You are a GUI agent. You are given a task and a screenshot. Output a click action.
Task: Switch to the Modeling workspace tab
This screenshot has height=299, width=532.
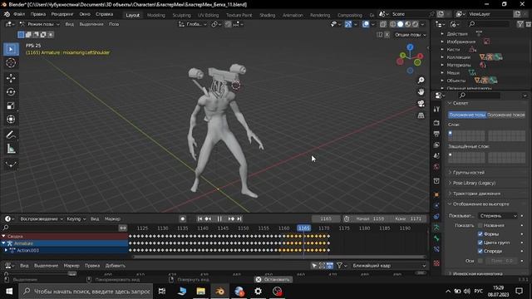(156, 15)
